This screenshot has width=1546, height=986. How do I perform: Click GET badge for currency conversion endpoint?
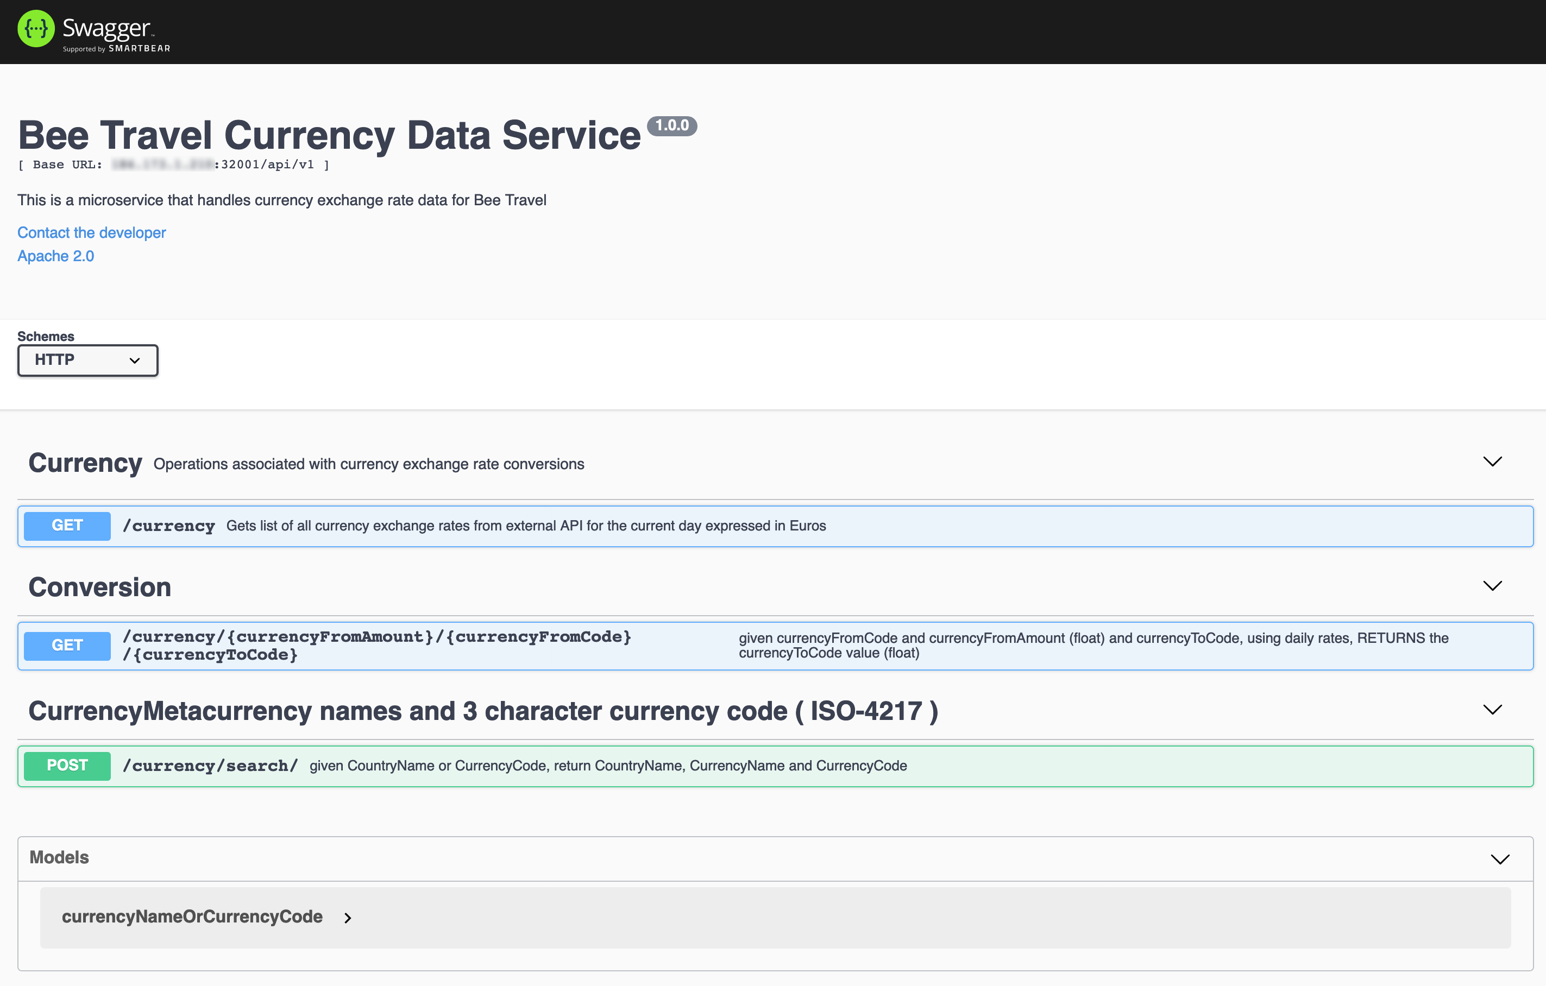(67, 646)
